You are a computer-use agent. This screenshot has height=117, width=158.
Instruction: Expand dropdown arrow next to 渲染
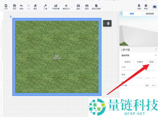[82, 7]
